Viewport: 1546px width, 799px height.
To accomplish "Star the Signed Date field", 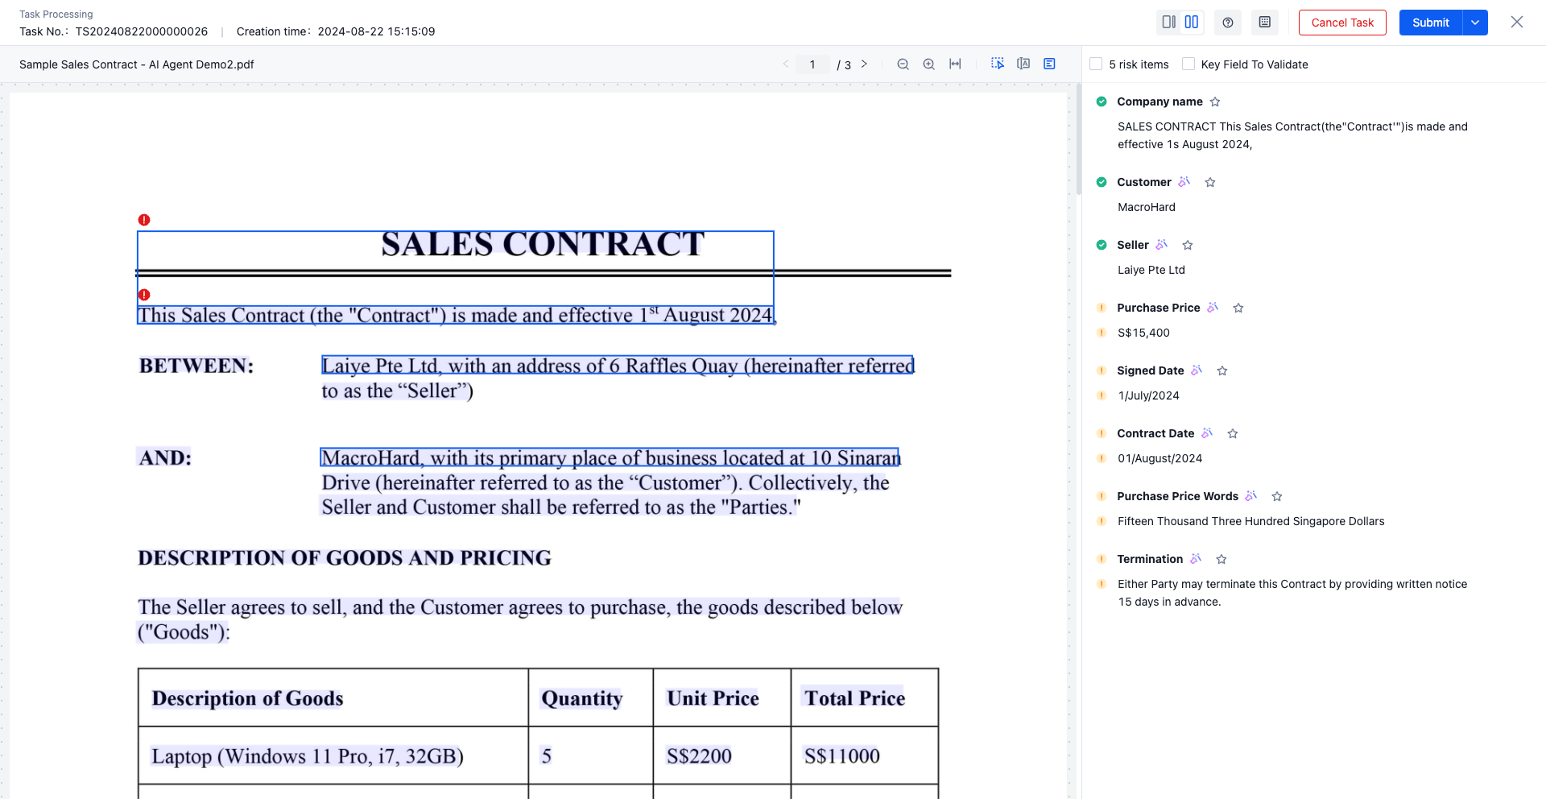I will [1222, 371].
